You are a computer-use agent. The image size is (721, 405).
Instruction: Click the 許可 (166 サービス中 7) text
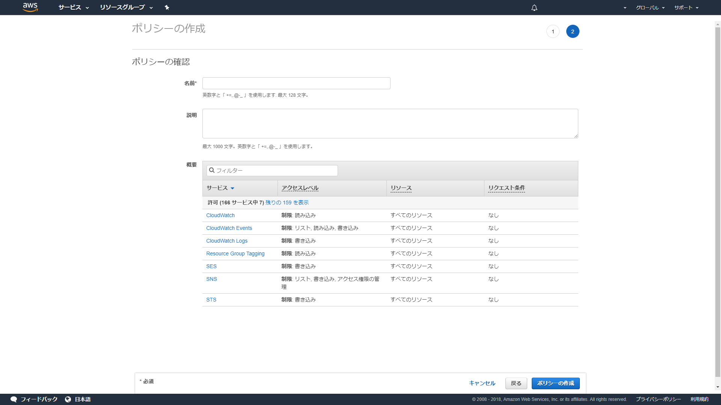(x=236, y=202)
